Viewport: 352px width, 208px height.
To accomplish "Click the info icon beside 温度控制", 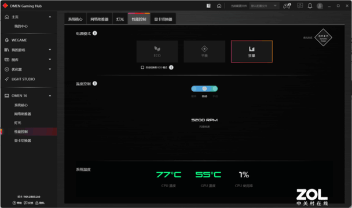I will point(95,83).
